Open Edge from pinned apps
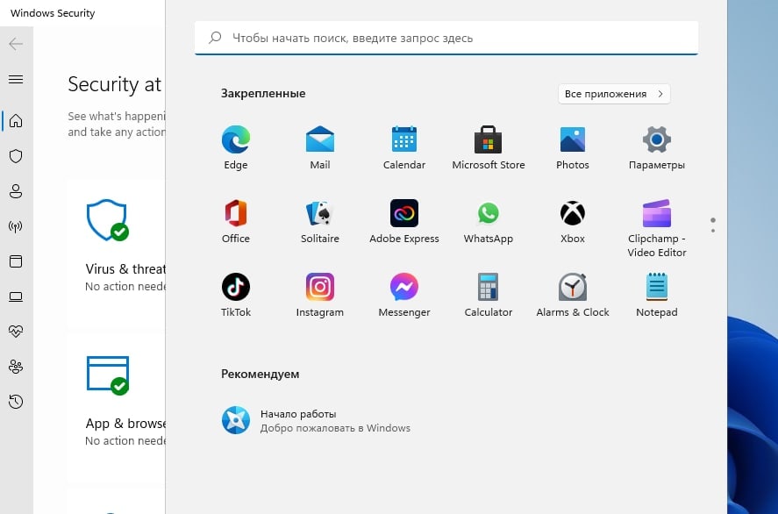Image resolution: width=778 pixels, height=514 pixels. pyautogui.click(x=236, y=148)
